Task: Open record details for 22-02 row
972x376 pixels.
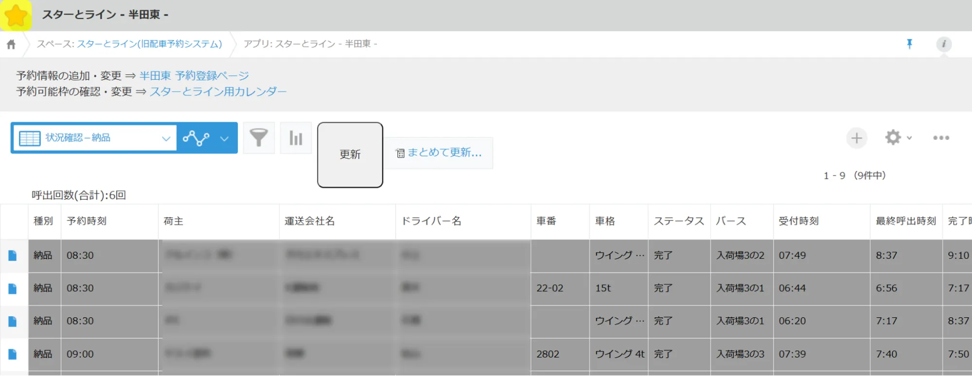Action: click(x=13, y=289)
